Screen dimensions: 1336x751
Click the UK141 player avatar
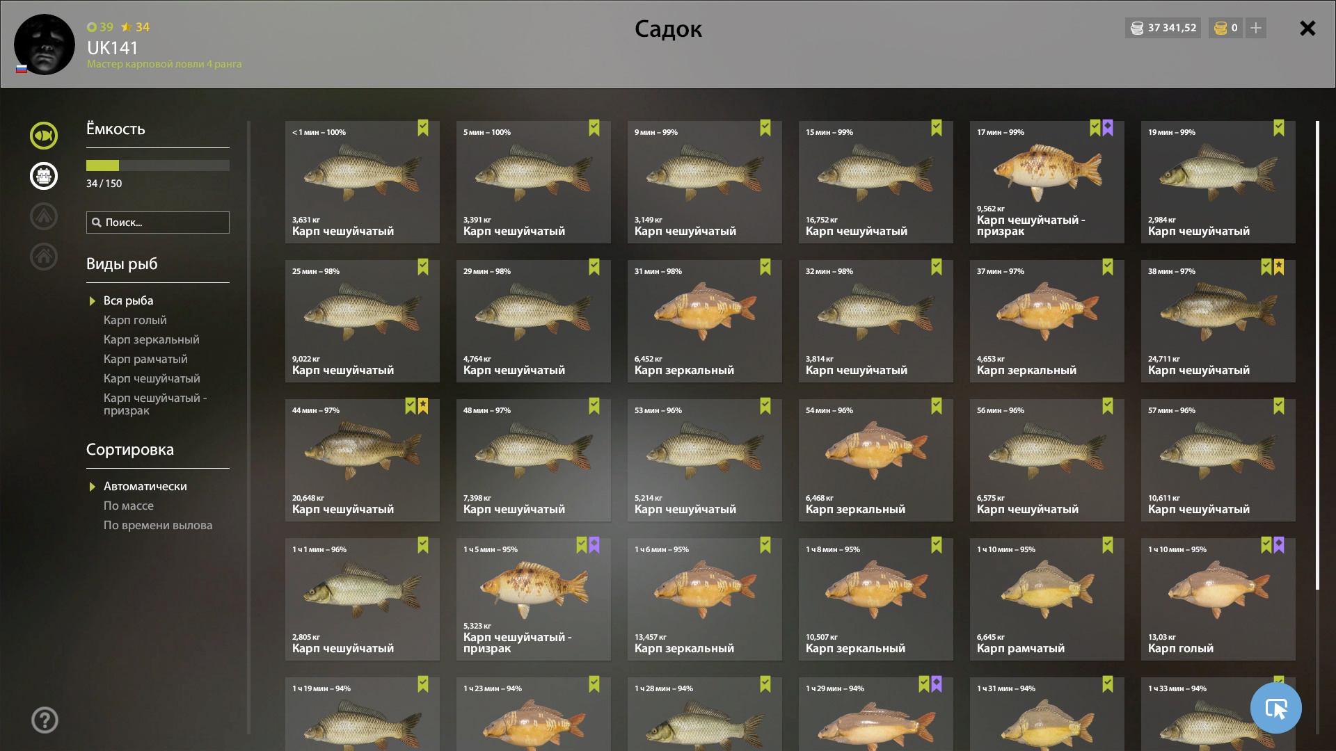pos(45,45)
